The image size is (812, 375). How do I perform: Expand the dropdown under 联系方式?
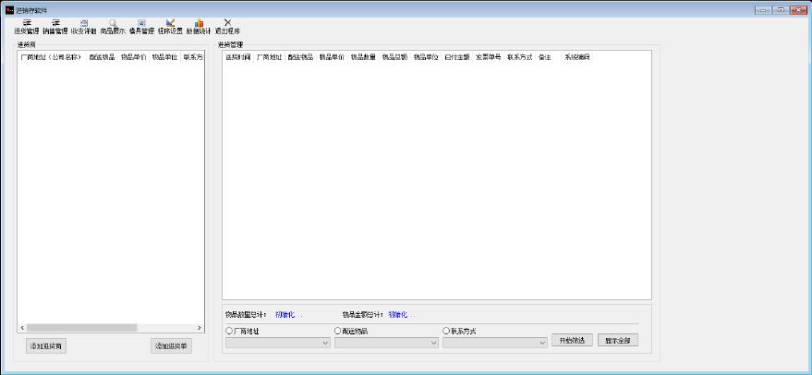pyautogui.click(x=542, y=343)
